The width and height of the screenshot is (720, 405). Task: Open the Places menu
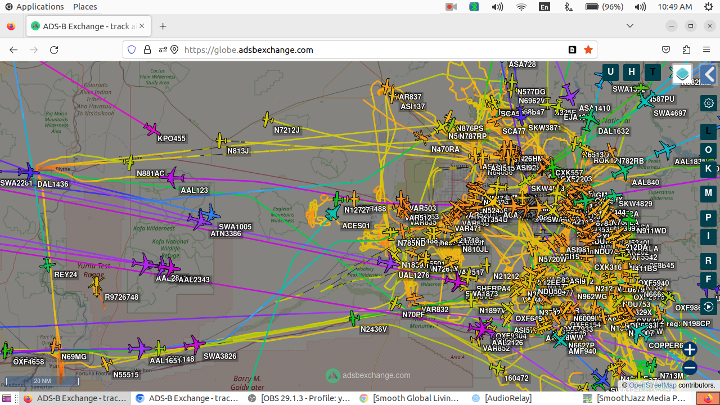click(85, 7)
